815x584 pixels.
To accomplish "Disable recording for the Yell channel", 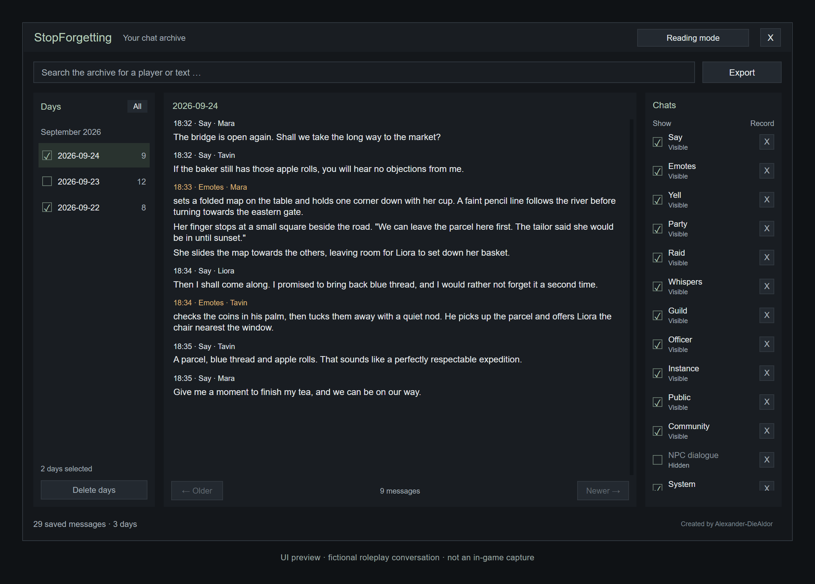I will pos(766,200).
